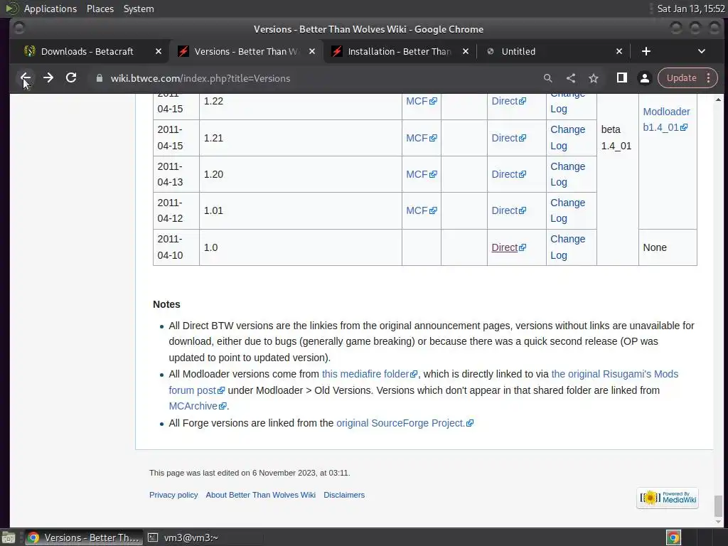Click the clock showing Sat Jan 13
The image size is (728, 546).
[691, 9]
